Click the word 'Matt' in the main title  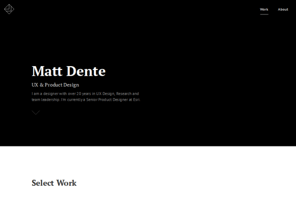pyautogui.click(x=47, y=71)
